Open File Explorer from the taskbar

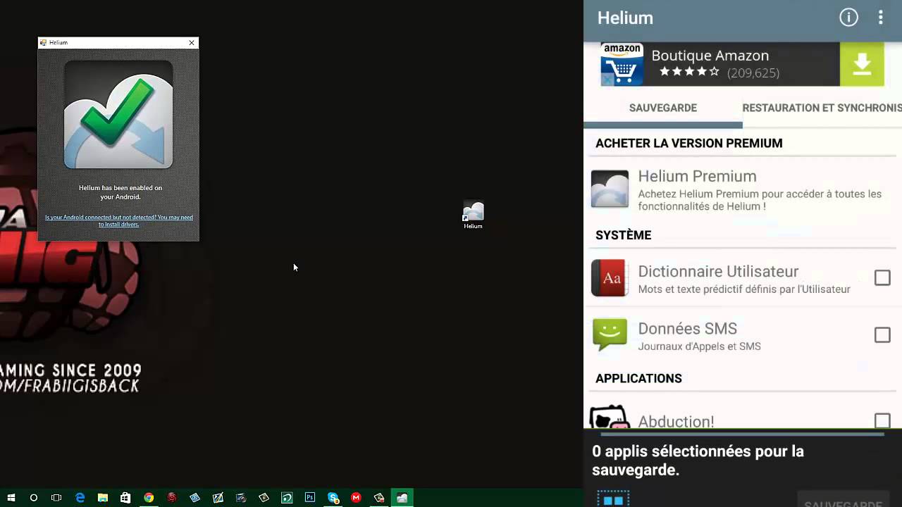pyautogui.click(x=103, y=498)
